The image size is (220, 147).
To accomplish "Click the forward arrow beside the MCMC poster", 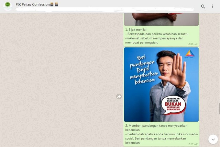I will 119,97.
